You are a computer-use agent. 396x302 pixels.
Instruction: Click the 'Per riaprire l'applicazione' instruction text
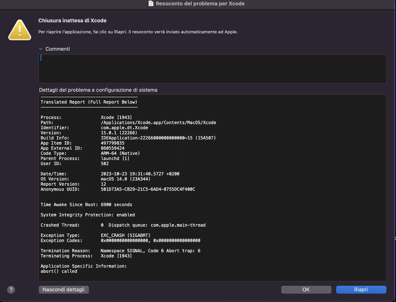[138, 32]
